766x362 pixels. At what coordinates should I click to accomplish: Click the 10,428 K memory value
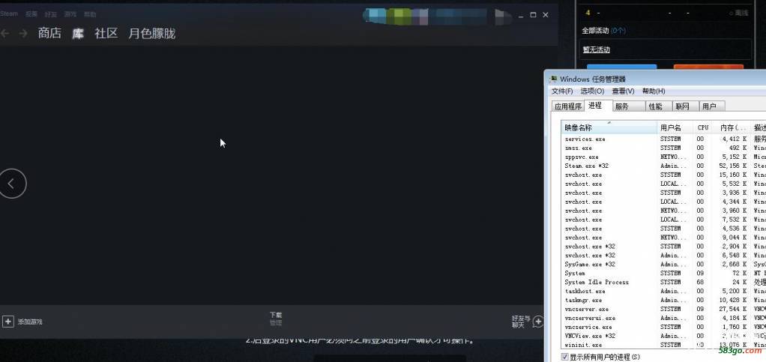point(735,300)
